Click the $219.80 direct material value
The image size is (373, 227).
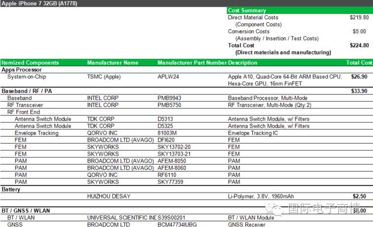(359, 17)
